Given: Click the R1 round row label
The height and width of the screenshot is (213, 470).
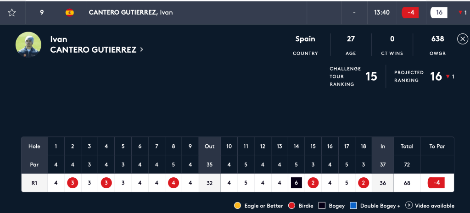Looking at the screenshot, I should point(34,183).
